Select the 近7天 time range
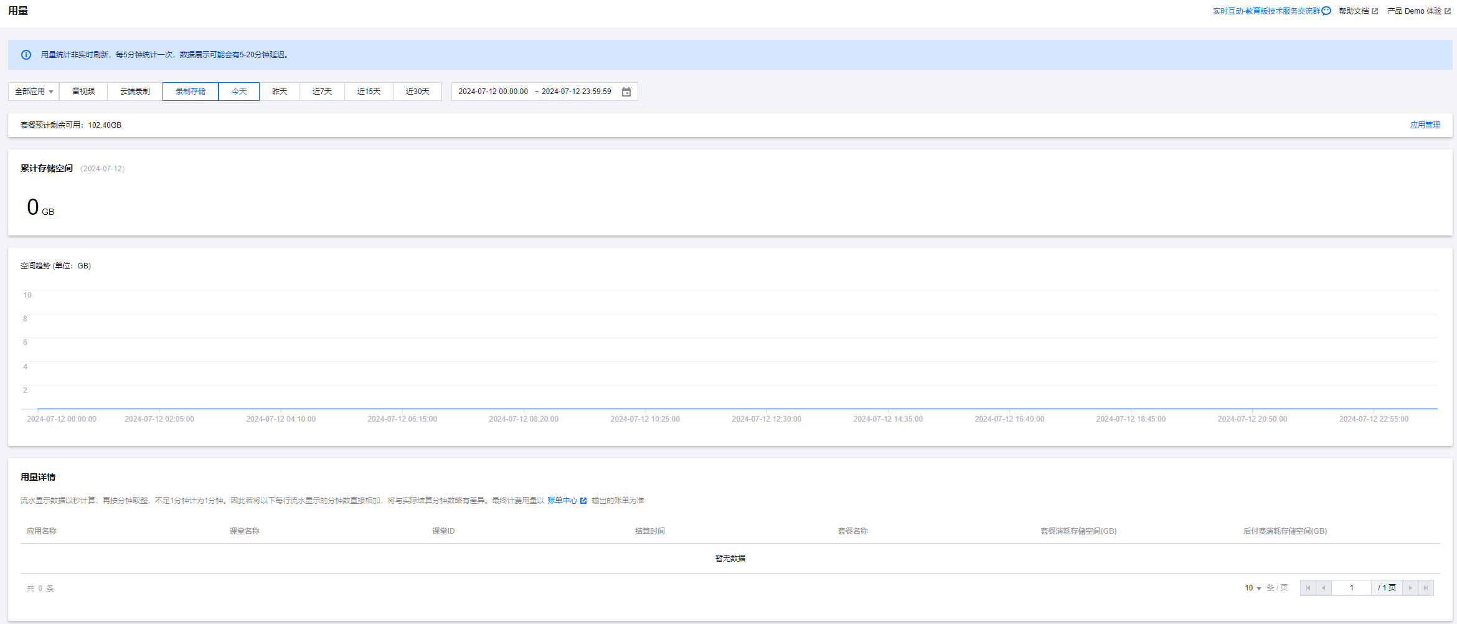Screen dimensions: 1457x624 [x=323, y=92]
